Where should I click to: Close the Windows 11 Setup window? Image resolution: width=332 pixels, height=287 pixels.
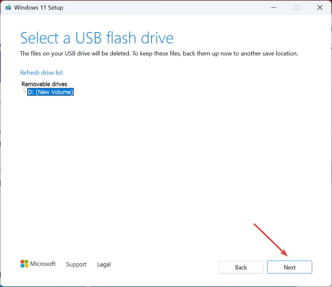(x=320, y=7)
